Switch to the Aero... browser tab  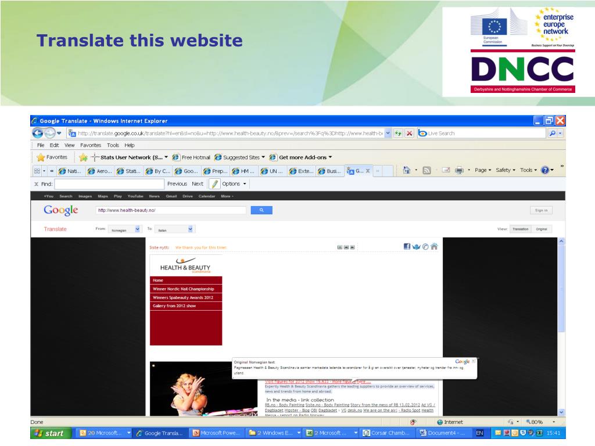click(100, 171)
